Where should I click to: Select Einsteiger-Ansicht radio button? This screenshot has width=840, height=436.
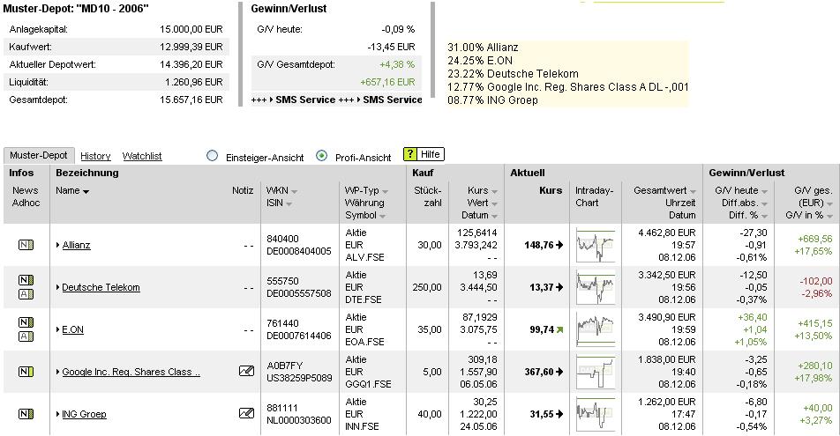212,156
